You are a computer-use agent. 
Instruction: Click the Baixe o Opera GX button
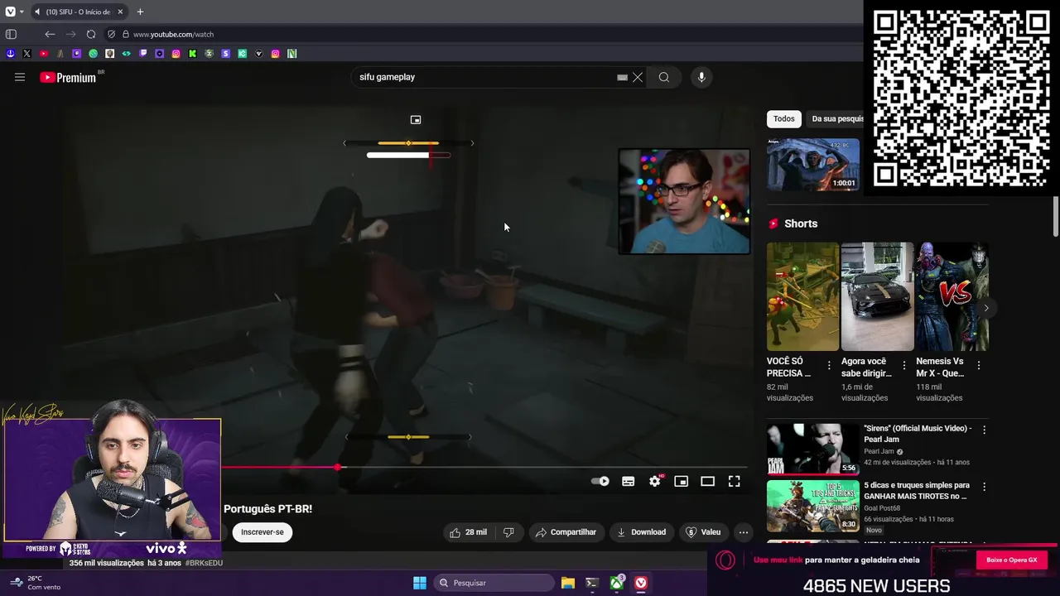pyautogui.click(x=1012, y=560)
